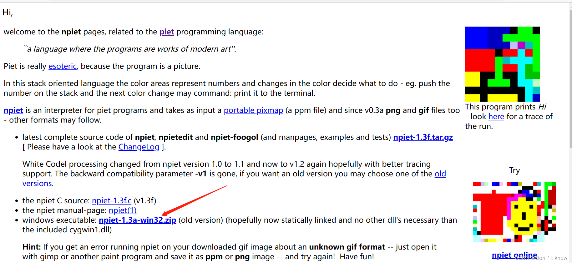Click the smiley face Piet image
Viewport: 572px width, 263px height.
coord(514,212)
